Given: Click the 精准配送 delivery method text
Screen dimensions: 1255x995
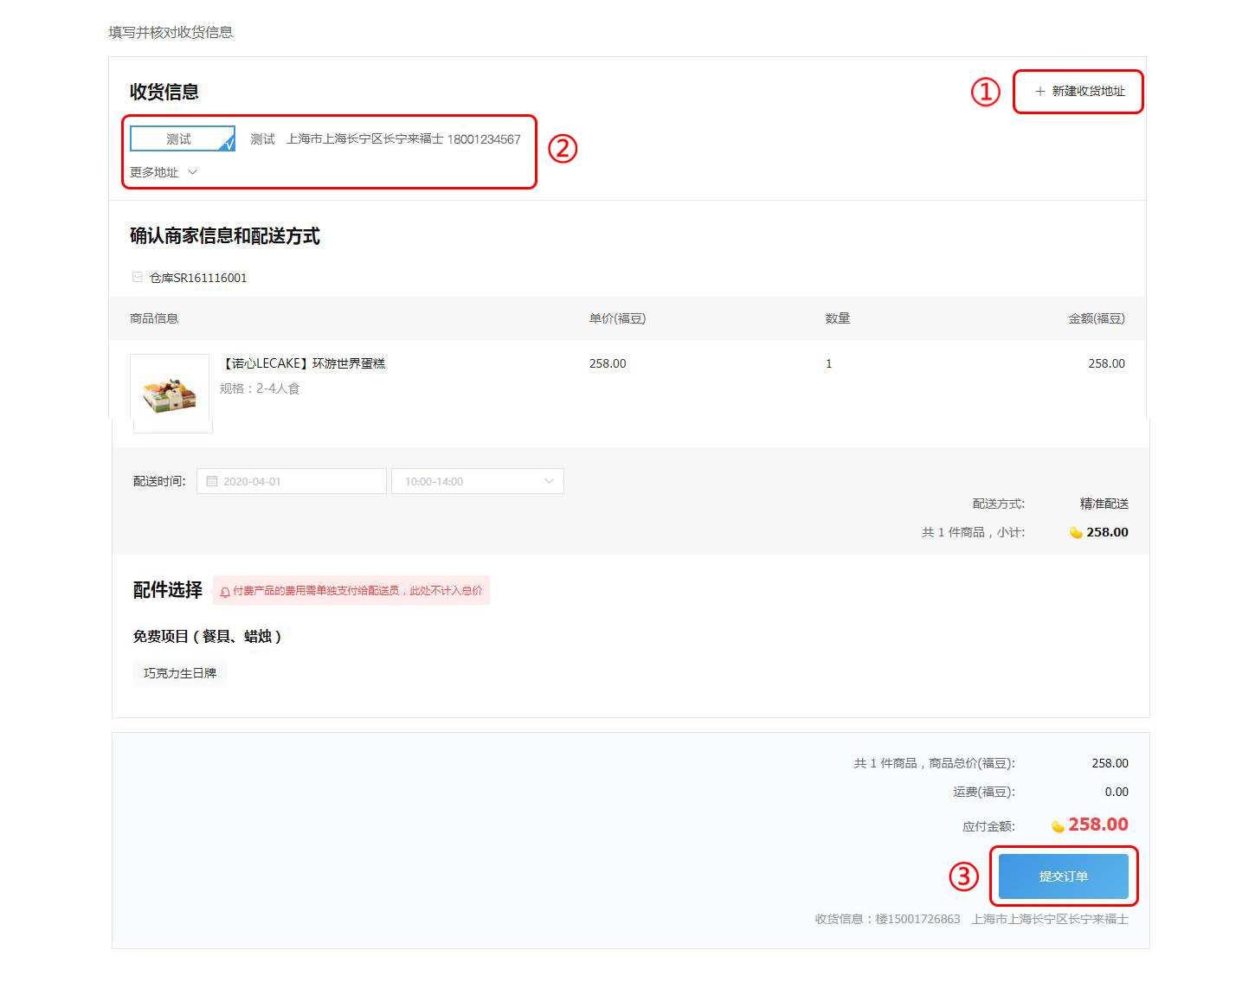Looking at the screenshot, I should coord(1104,504).
